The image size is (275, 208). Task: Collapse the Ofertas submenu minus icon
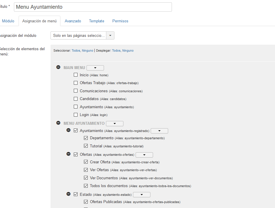tap(69, 154)
